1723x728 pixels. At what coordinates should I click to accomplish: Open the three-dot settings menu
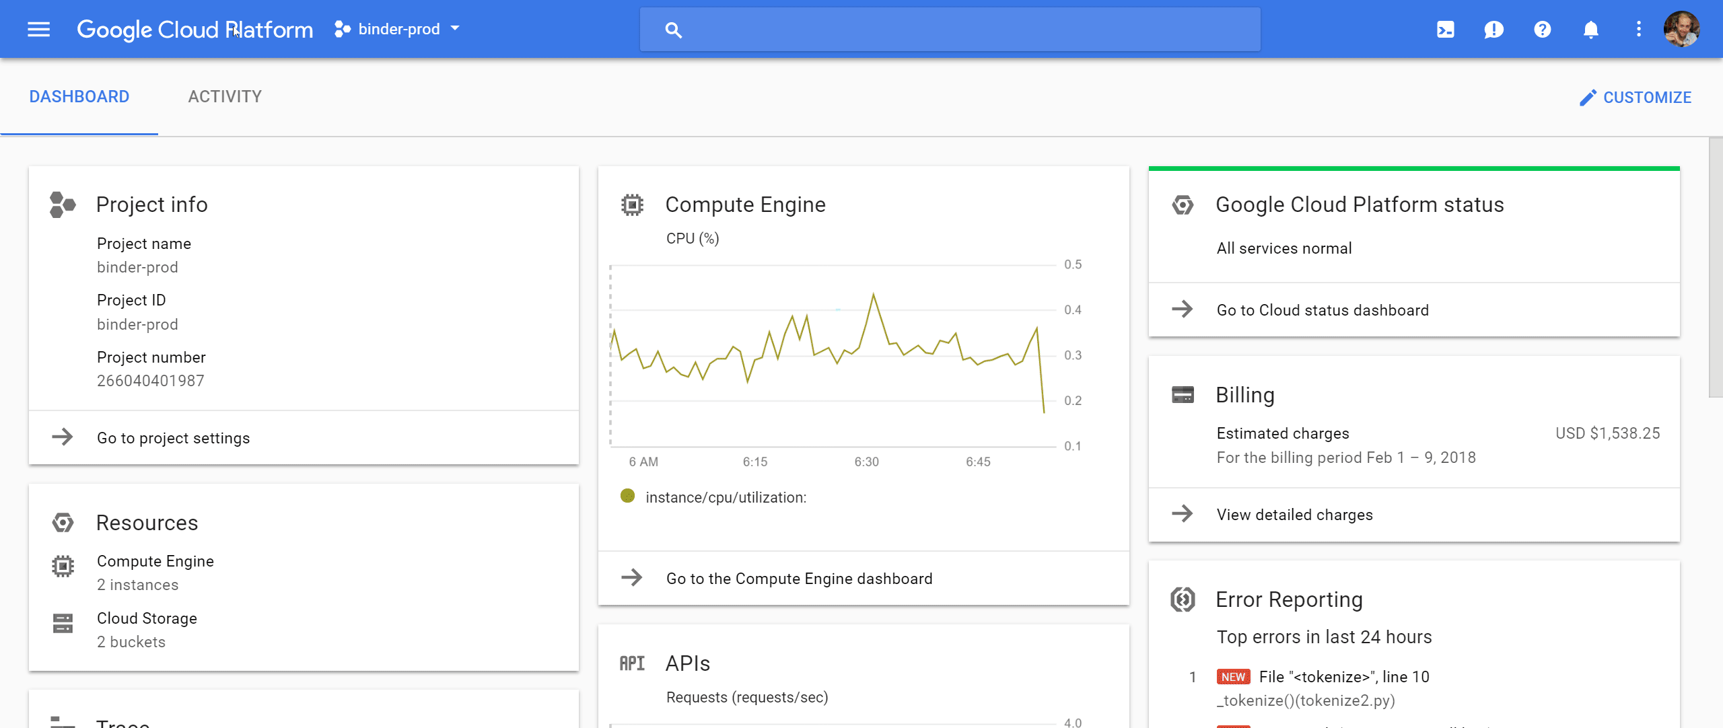1638,30
